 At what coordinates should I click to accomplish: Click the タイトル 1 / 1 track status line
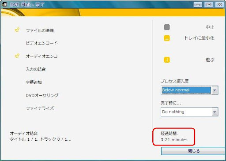tap(41, 139)
